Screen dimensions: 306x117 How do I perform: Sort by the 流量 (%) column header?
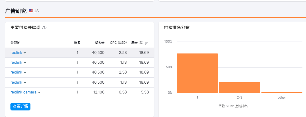(x=137, y=43)
